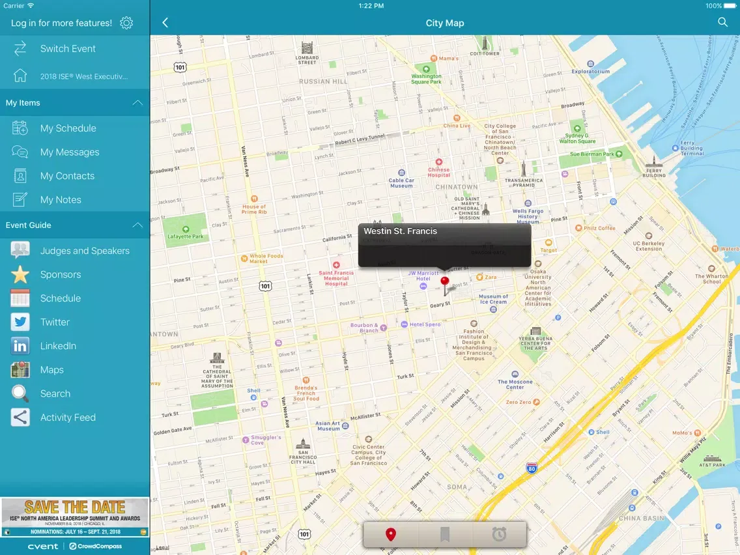Screen dimensions: 740x555
Task: Tap The Moscone Center marker
Action: 515,375
